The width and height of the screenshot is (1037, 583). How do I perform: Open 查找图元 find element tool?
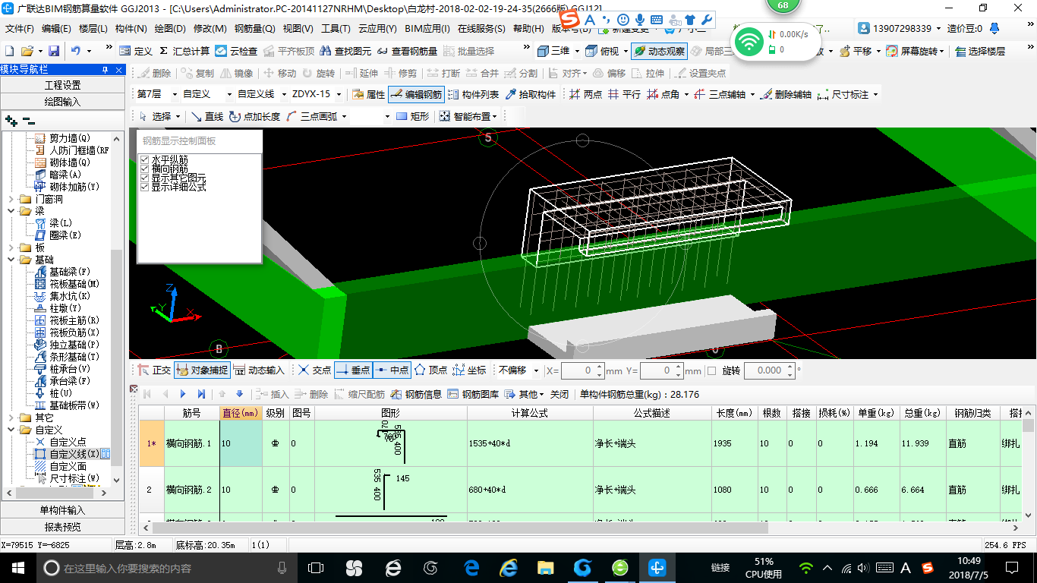[345, 51]
